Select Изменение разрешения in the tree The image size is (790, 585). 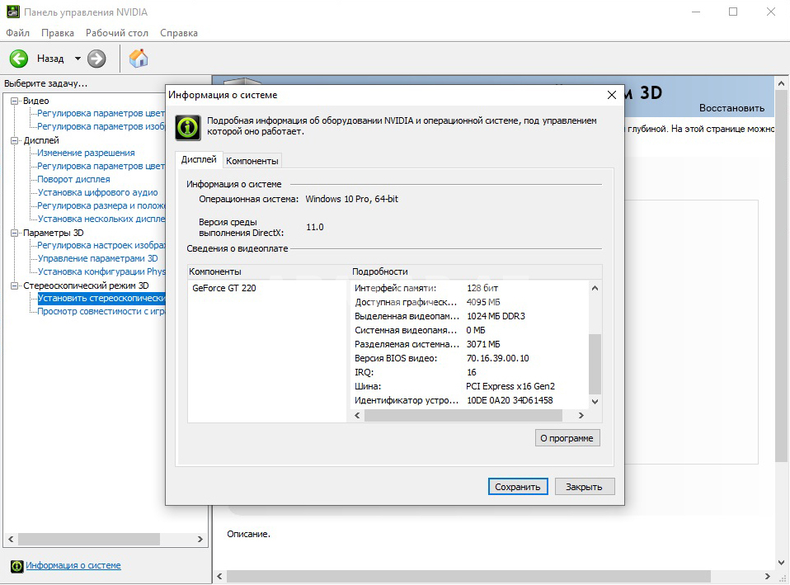[x=86, y=153]
